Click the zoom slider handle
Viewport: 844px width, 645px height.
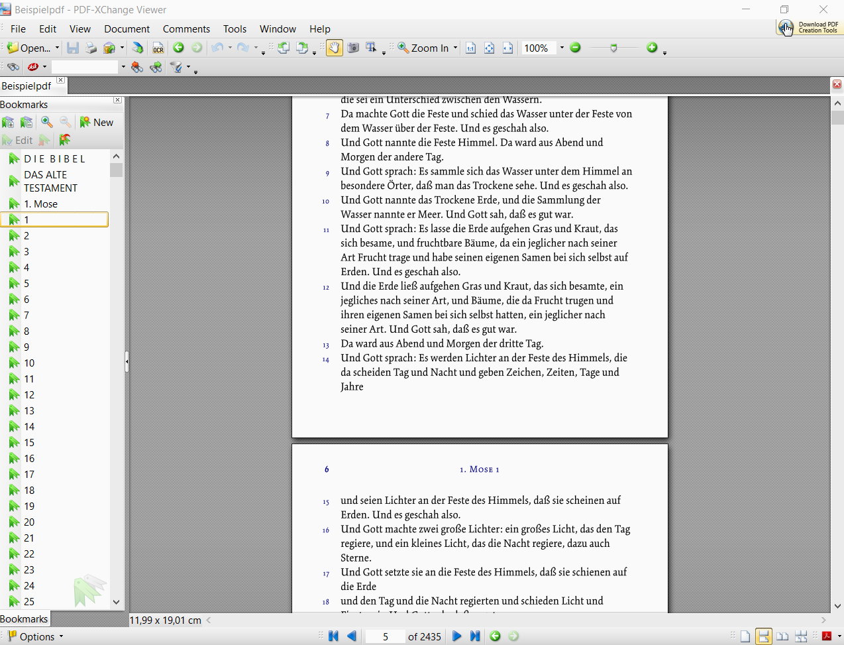[613, 48]
